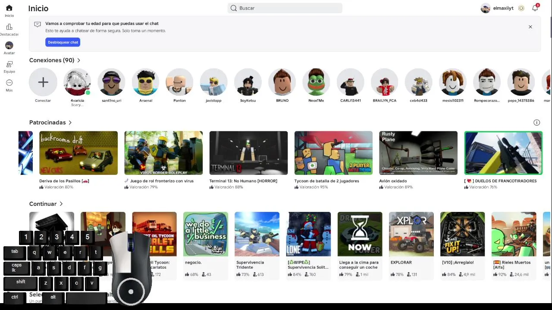This screenshot has width=552, height=310.
Task: Open friend BRAILYN_FCA's avatar
Action: point(384,82)
